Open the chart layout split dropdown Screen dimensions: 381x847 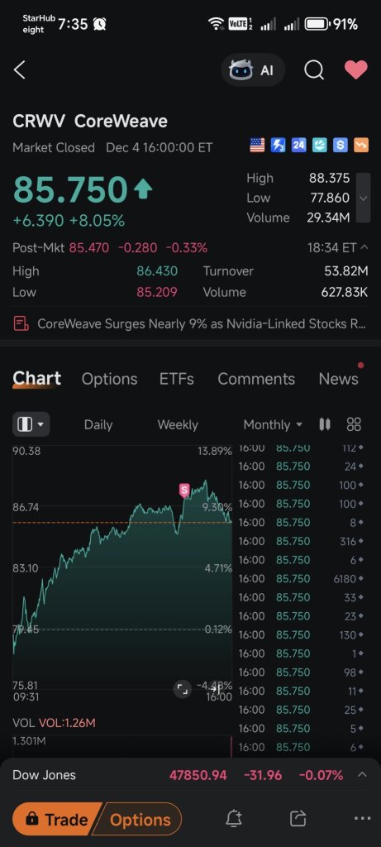point(31,424)
